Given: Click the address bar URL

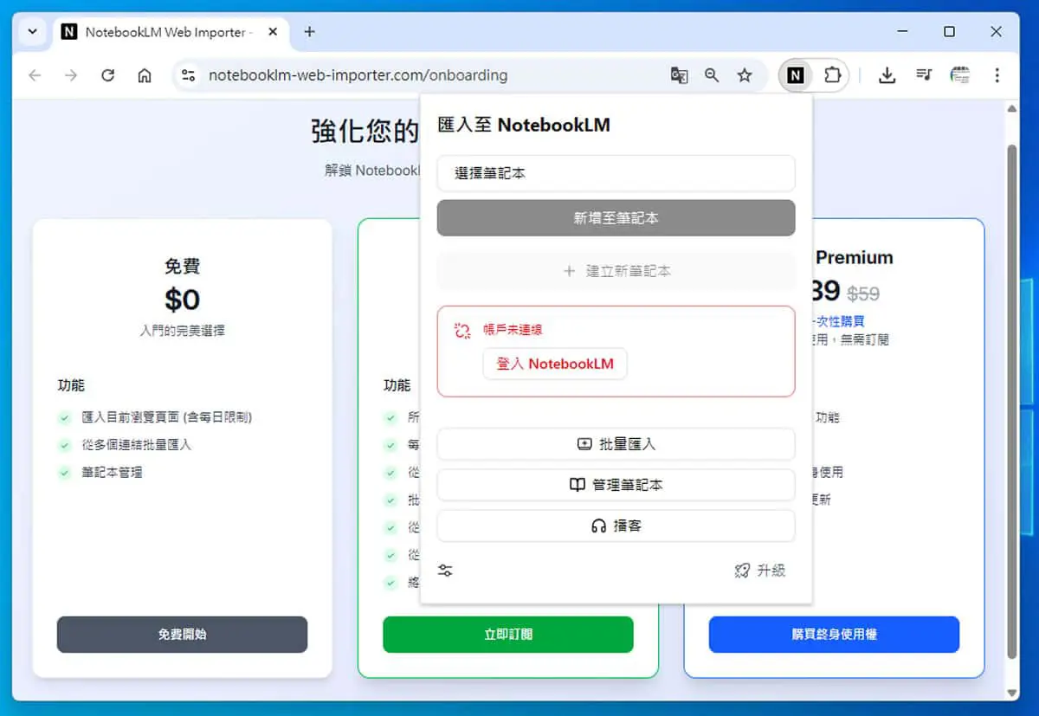Looking at the screenshot, I should [358, 75].
